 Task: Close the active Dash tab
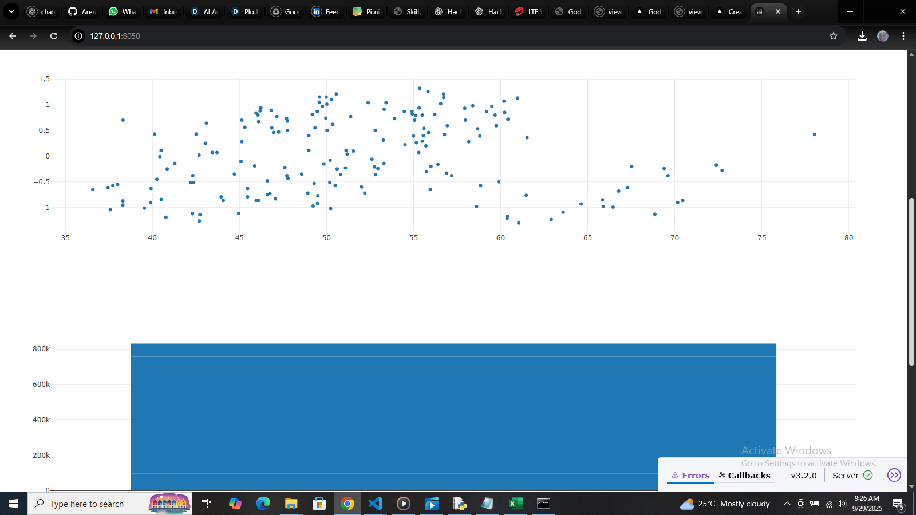778,11
